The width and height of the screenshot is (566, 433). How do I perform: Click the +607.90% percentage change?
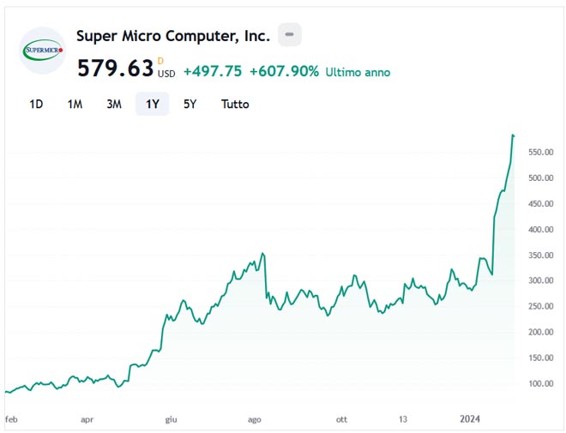pos(284,72)
